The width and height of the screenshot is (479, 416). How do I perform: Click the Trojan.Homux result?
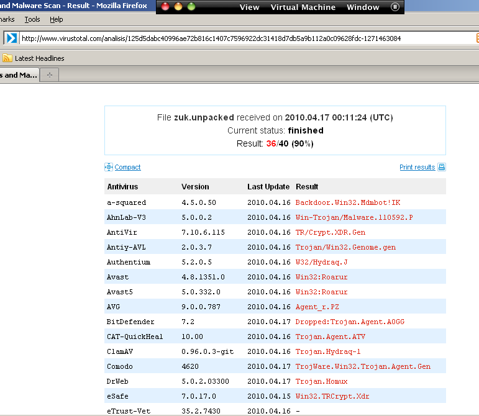[321, 381]
